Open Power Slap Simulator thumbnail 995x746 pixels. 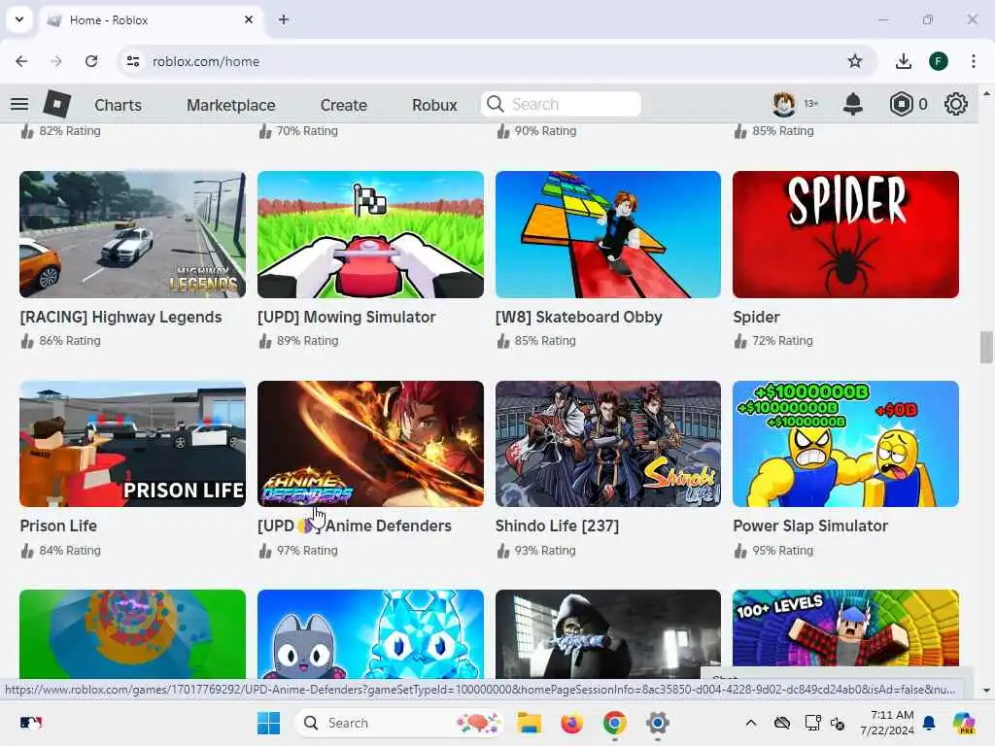click(845, 443)
